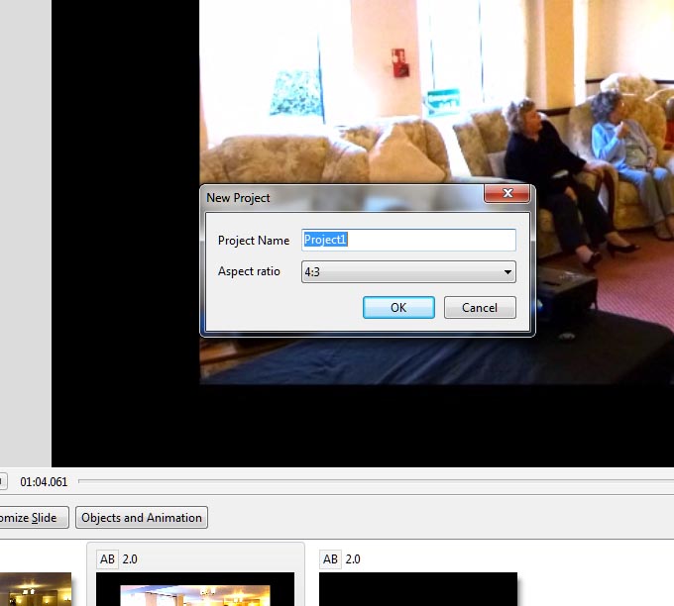
Task: Click the 2.0 duration of the black slide
Action: click(353, 559)
